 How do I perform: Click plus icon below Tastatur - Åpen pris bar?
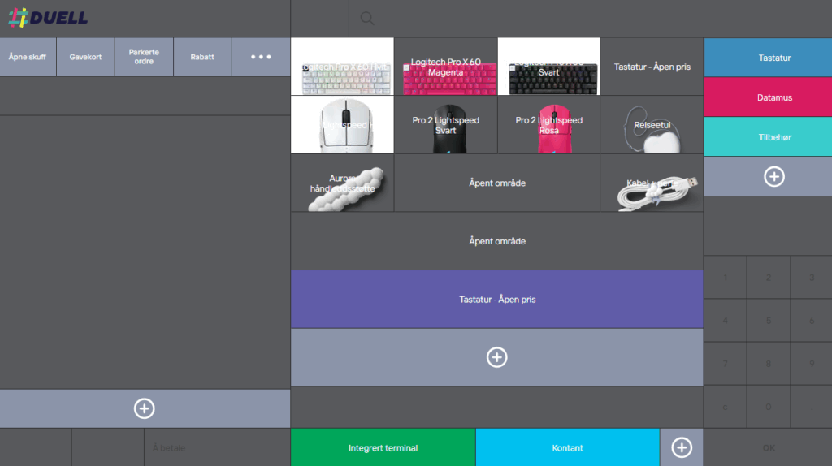(x=496, y=357)
